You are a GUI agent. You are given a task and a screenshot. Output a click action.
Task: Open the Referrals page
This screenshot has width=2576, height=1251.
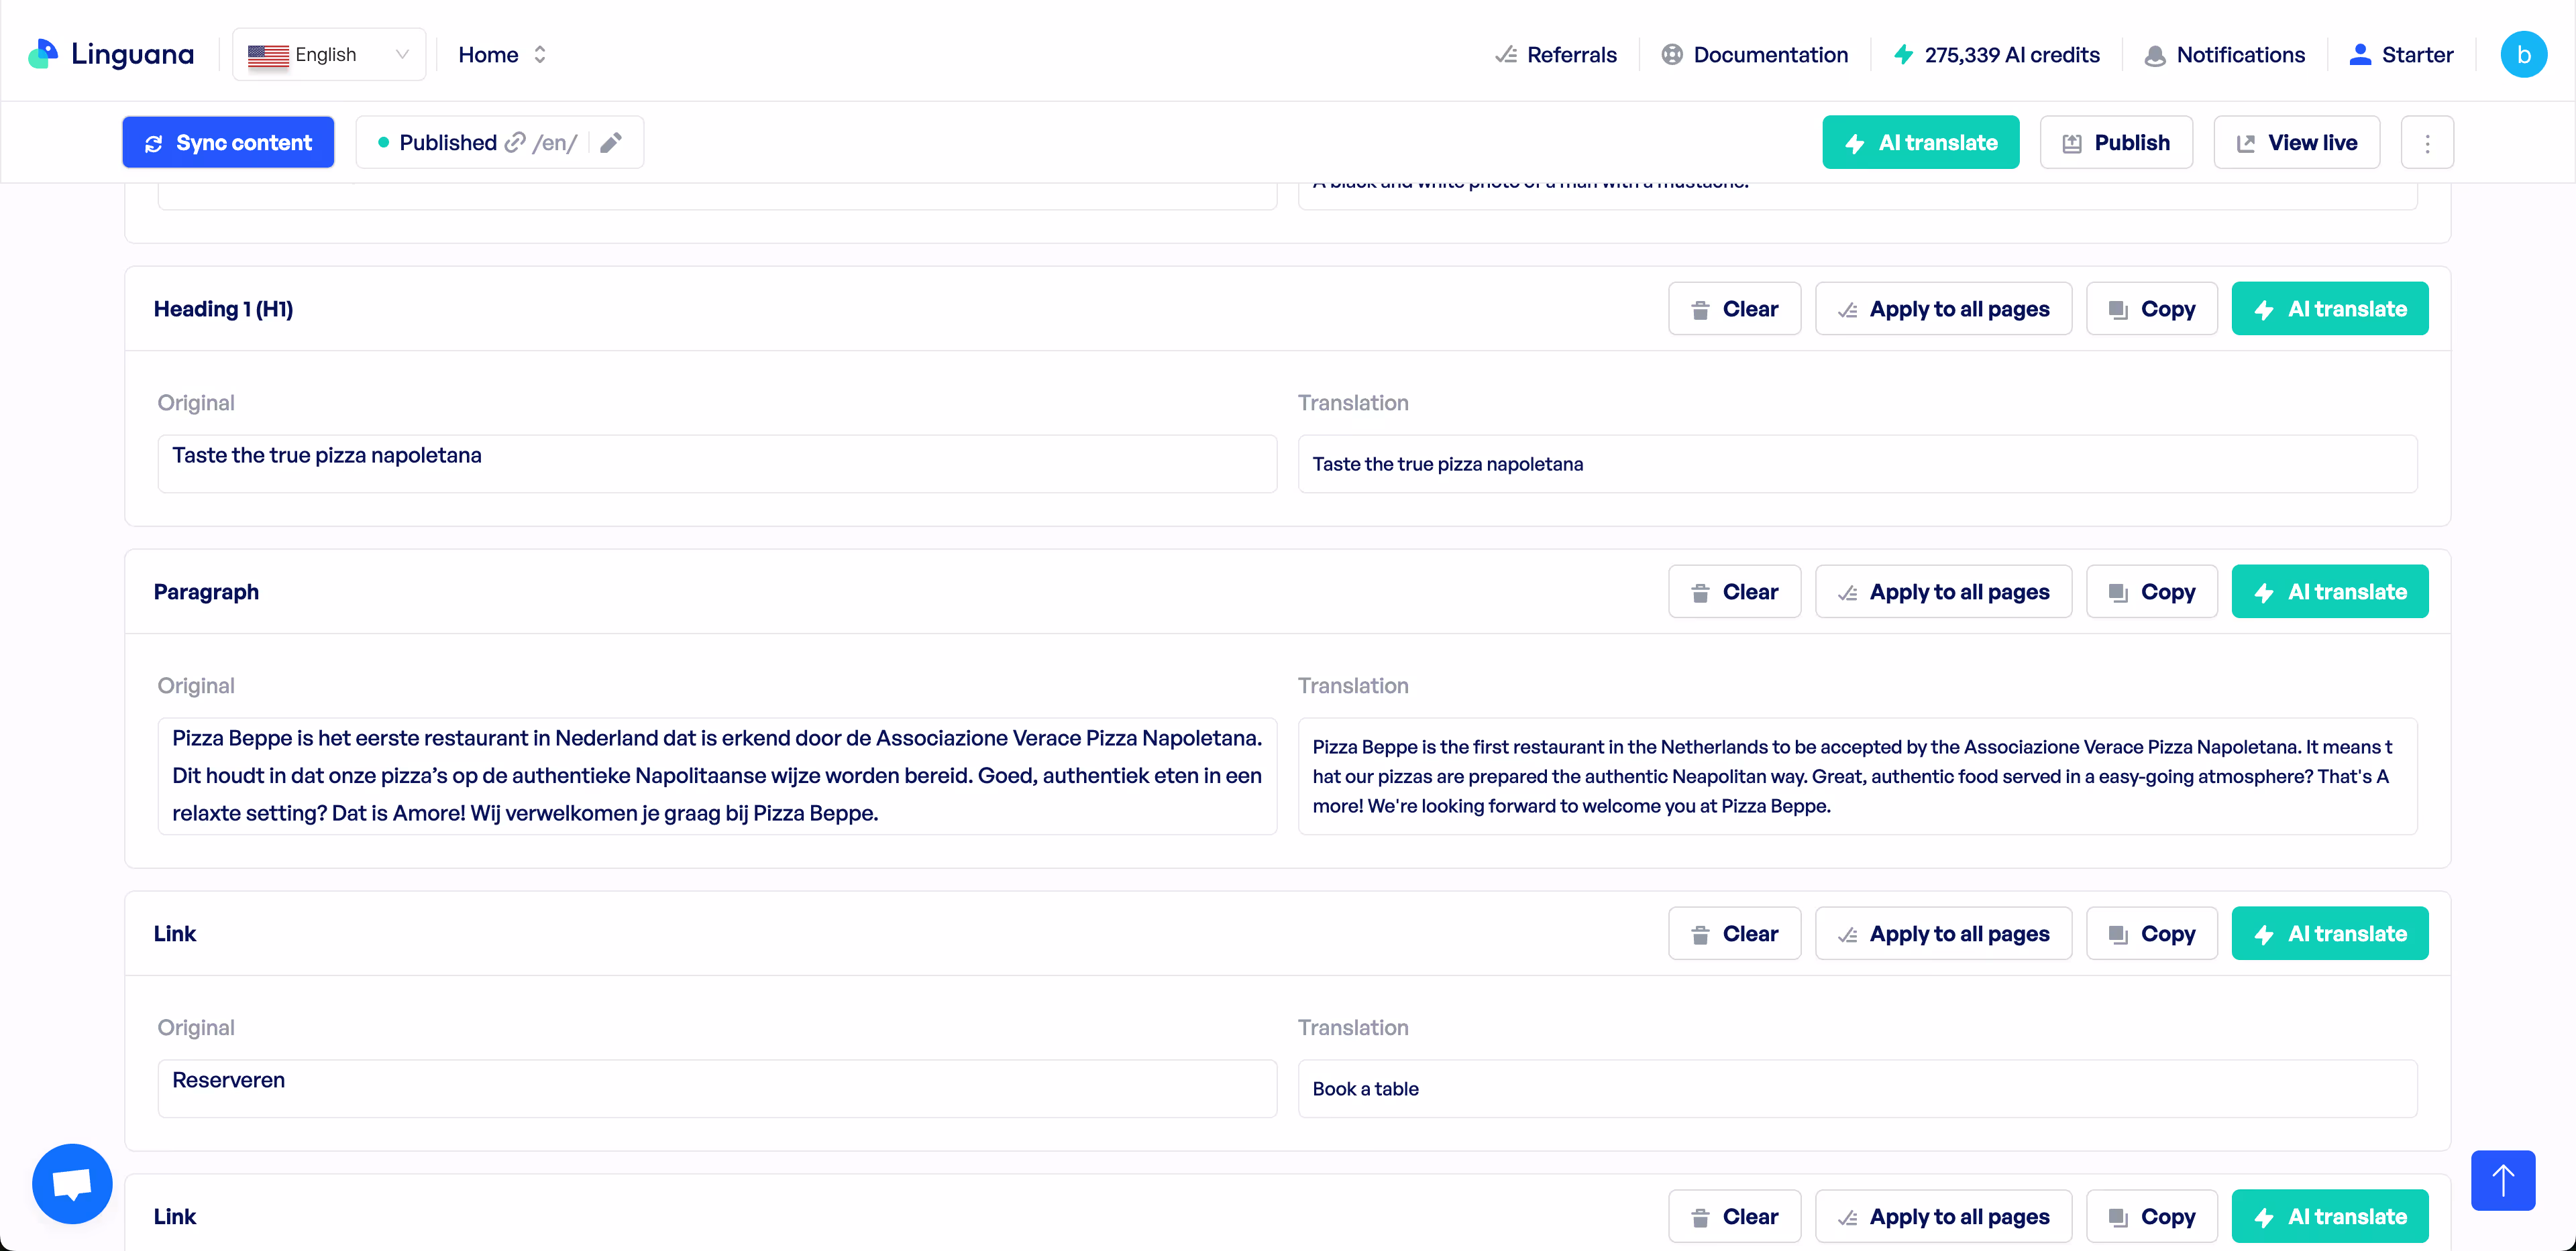1555,55
